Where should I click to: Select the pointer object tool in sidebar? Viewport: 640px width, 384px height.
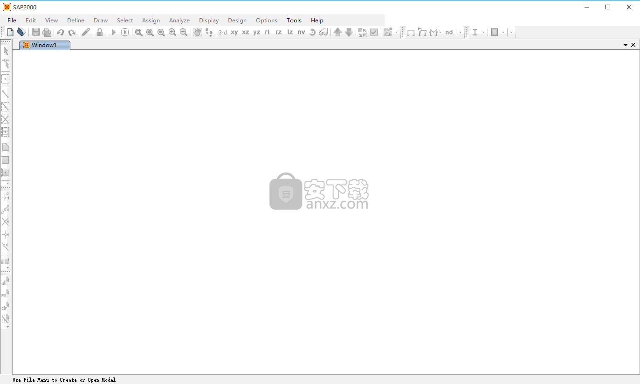(6, 50)
